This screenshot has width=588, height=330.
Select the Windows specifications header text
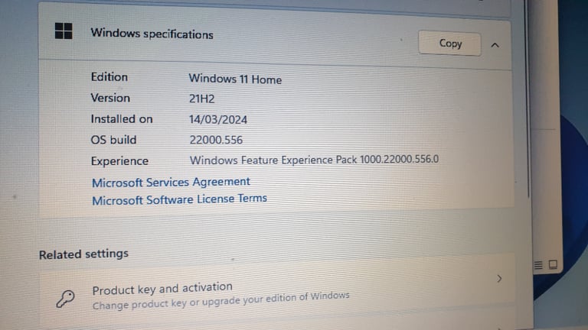(x=152, y=34)
